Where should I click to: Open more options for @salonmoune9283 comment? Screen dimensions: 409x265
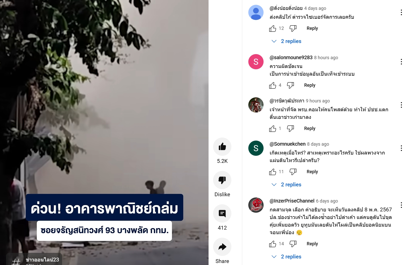(401, 62)
